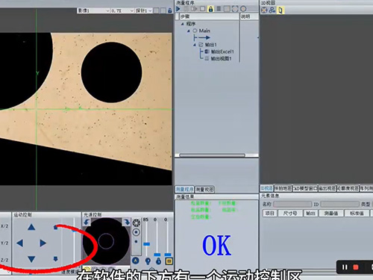This screenshot has width=373, height=280.
Task: Collapse the 输出1 tree node
Action: pyautogui.click(x=195, y=45)
